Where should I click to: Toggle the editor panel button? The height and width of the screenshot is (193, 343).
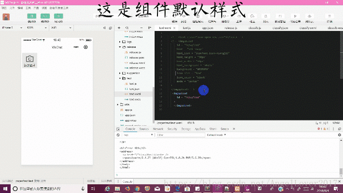pos(45,16)
